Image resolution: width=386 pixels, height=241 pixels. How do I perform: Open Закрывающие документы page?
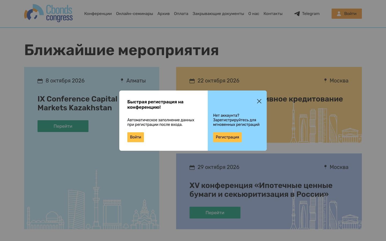tap(218, 14)
